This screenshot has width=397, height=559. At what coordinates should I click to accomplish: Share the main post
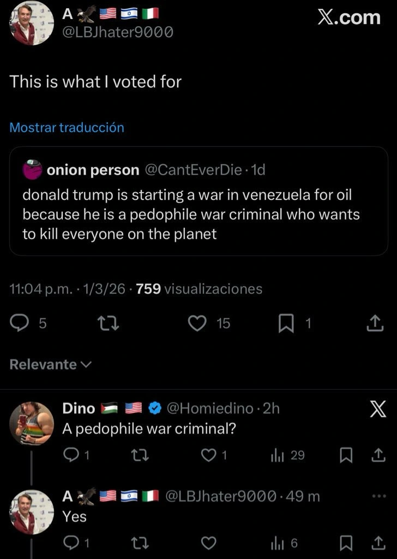(375, 324)
